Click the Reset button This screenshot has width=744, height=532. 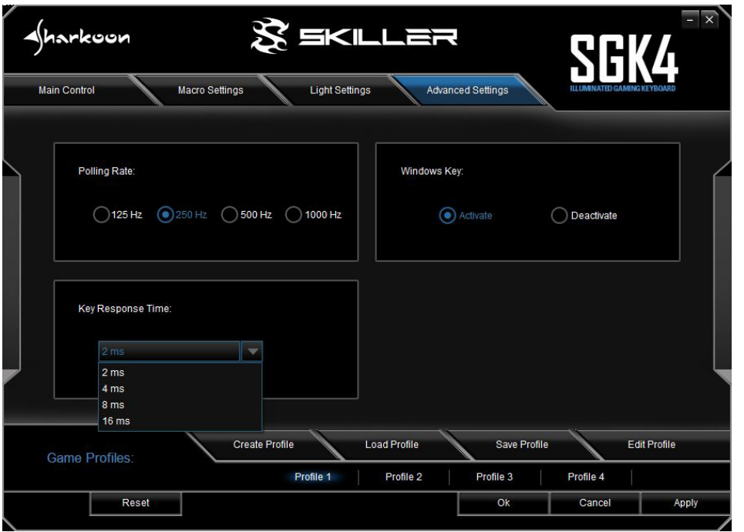coord(136,503)
